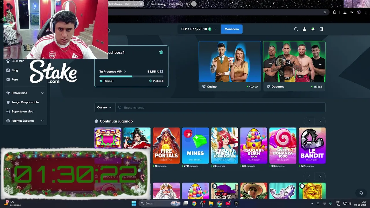The width and height of the screenshot is (370, 208).
Task: Open Tu Progreso VIP details link
Action: [113, 72]
